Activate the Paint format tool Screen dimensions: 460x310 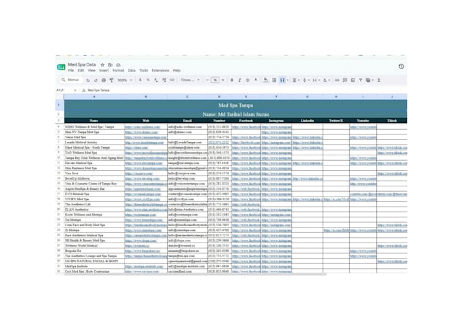[x=112, y=80]
